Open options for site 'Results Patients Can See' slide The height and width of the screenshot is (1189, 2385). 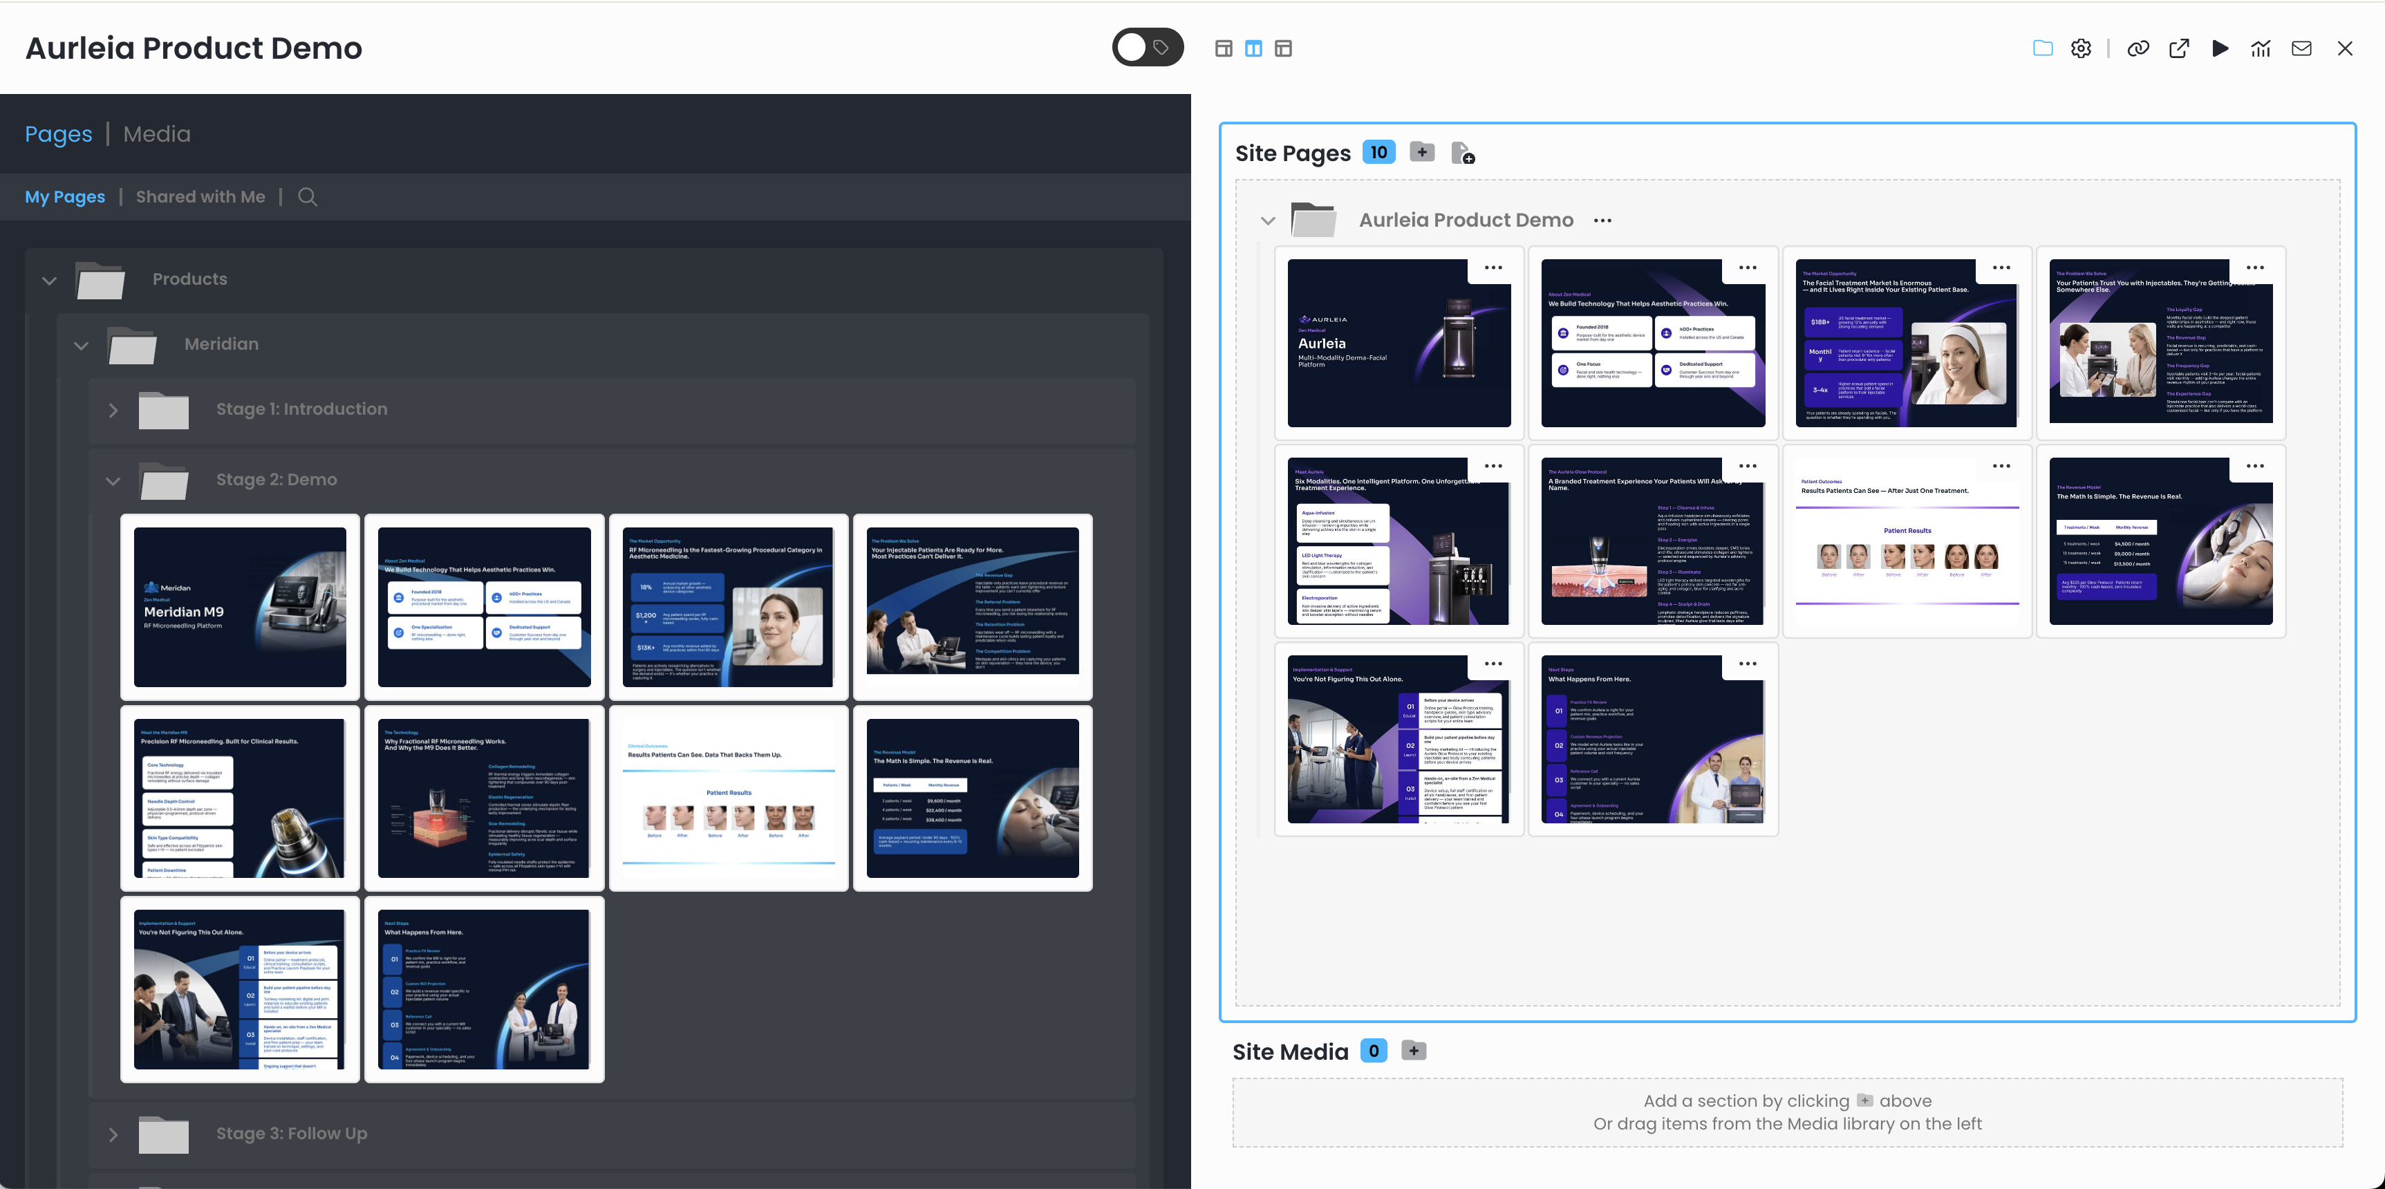coord(2001,466)
